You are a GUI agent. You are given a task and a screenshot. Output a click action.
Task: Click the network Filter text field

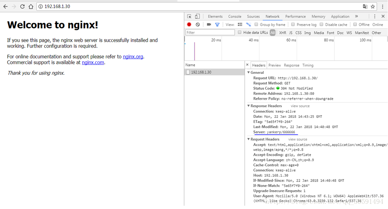tap(210, 32)
